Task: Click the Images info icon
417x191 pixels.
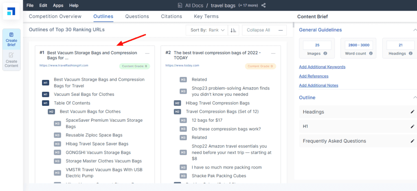Action: (x=325, y=53)
